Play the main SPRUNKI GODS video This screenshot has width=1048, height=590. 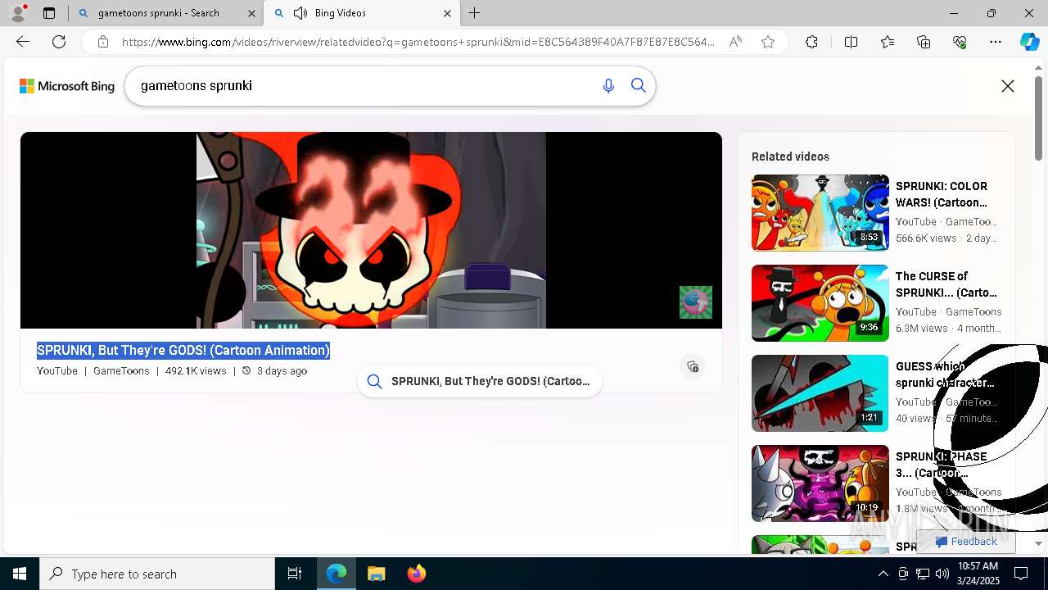pyautogui.click(x=371, y=230)
